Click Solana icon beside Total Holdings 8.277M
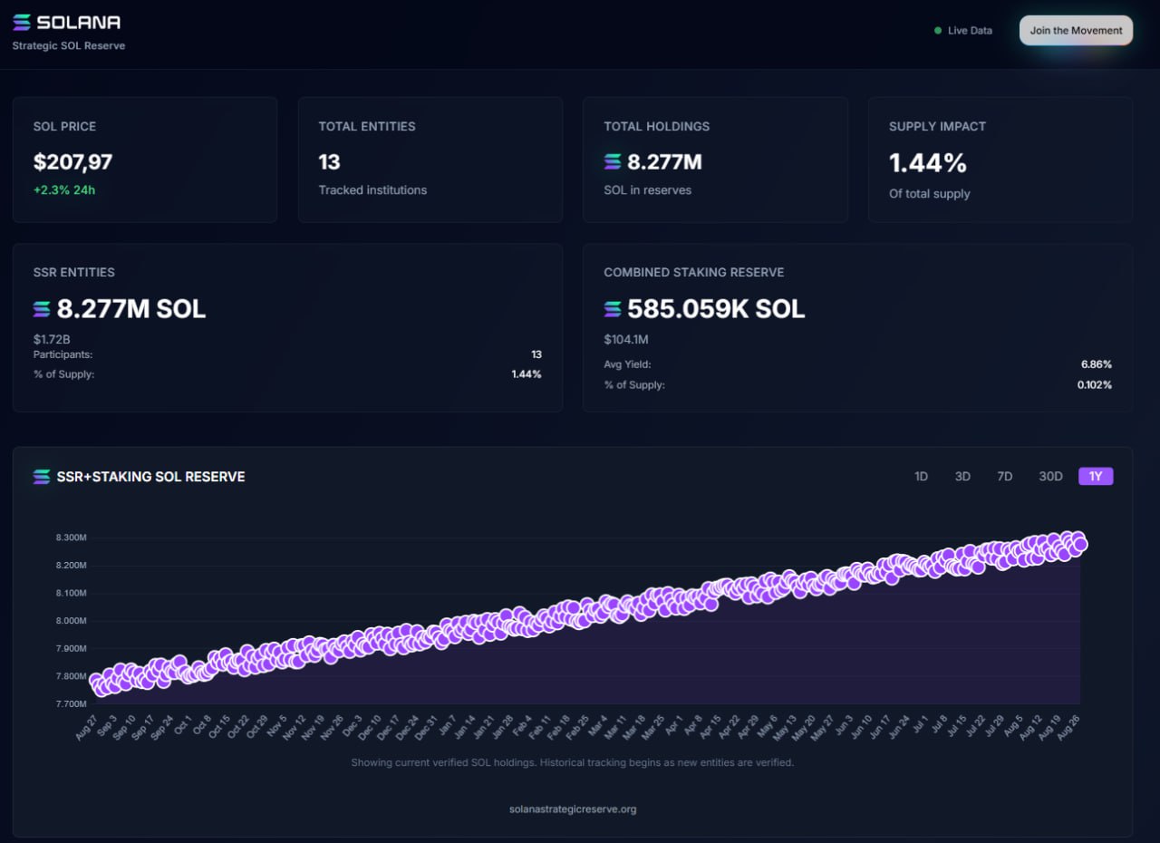This screenshot has height=843, width=1160. coord(613,162)
